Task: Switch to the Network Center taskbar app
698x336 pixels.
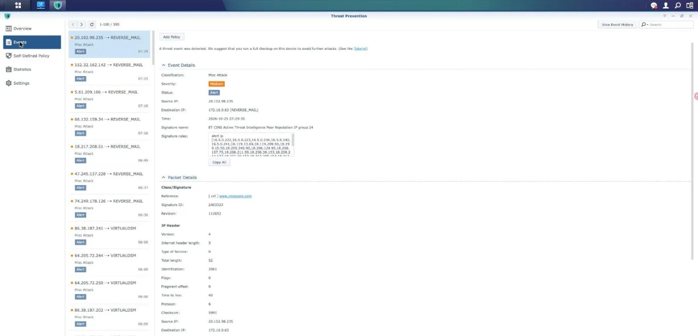Action: pos(40,5)
